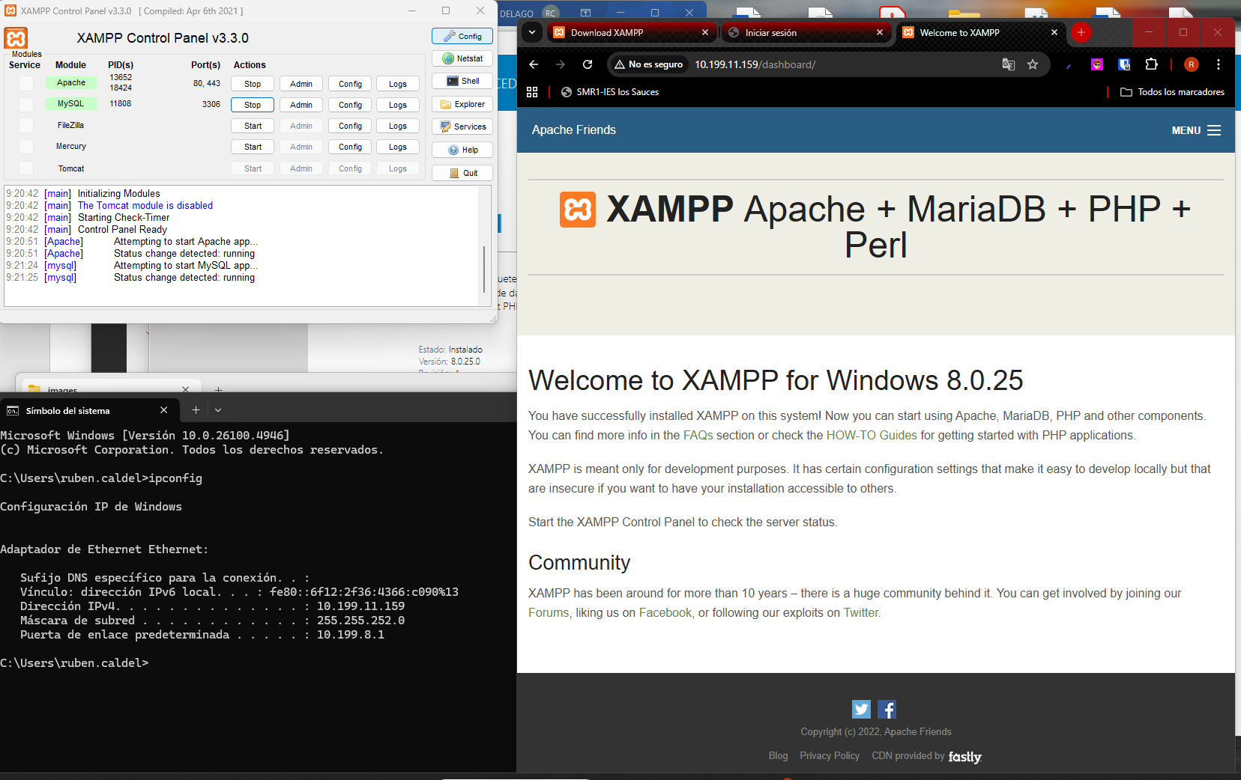Viewport: 1241px width, 780px height.
Task: Click the blue shield-and-lock extension icon
Action: pos(1124,64)
